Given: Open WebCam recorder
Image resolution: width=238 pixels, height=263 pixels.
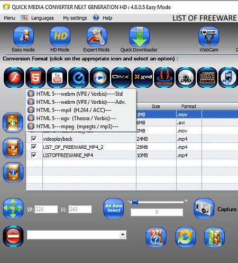Looking at the screenshot, I should point(209,37).
